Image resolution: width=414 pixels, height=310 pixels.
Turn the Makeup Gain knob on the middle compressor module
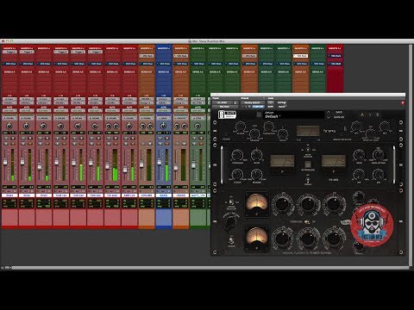tap(378, 155)
